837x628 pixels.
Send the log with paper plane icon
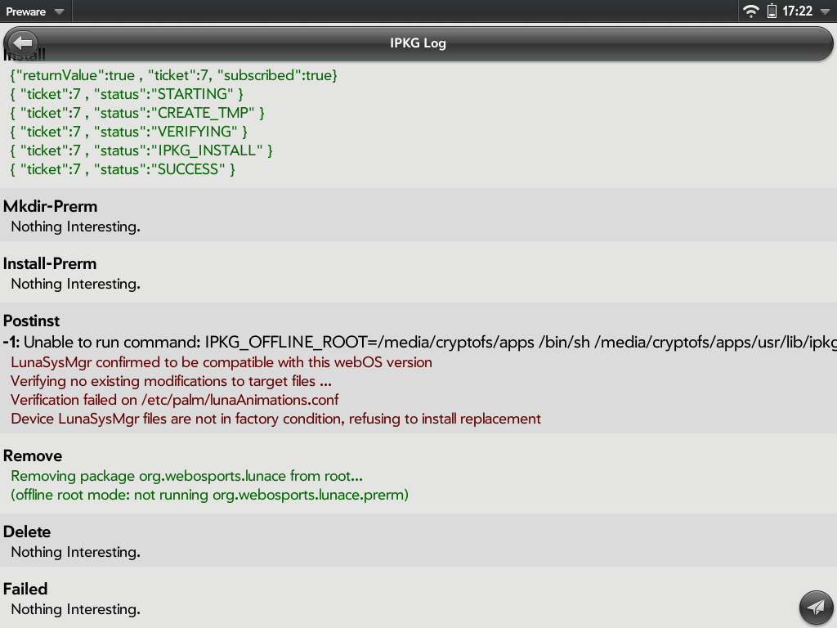click(815, 607)
